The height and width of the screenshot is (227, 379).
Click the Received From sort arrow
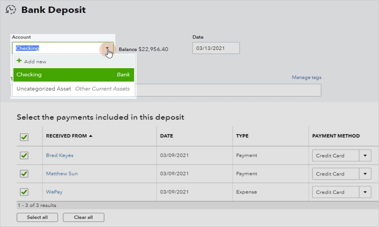pos(91,136)
